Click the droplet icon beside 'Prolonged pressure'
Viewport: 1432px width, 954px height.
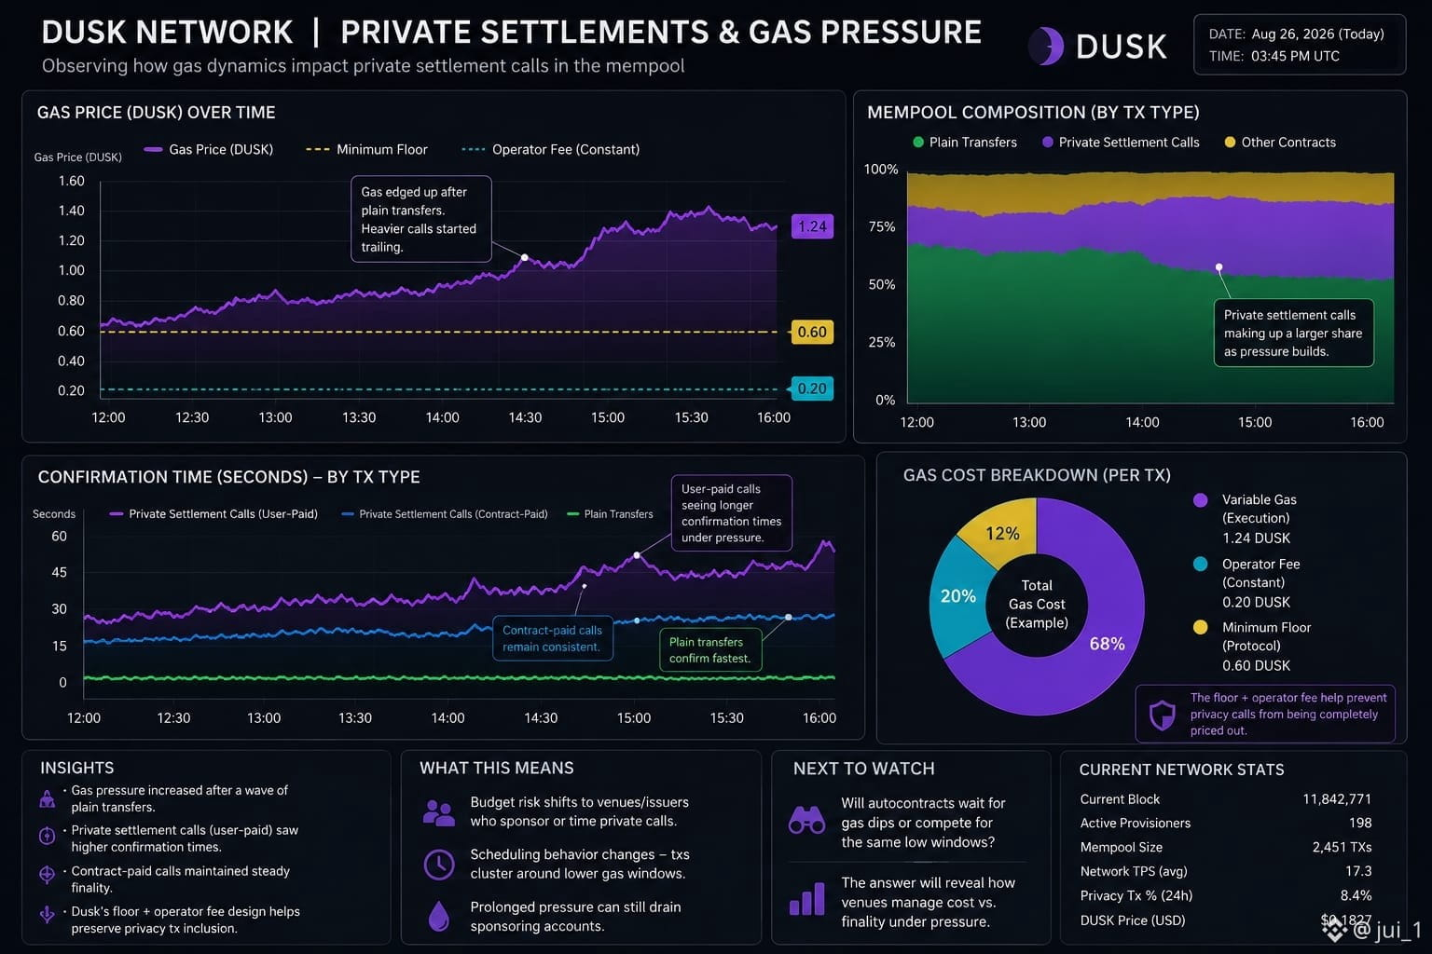(438, 916)
